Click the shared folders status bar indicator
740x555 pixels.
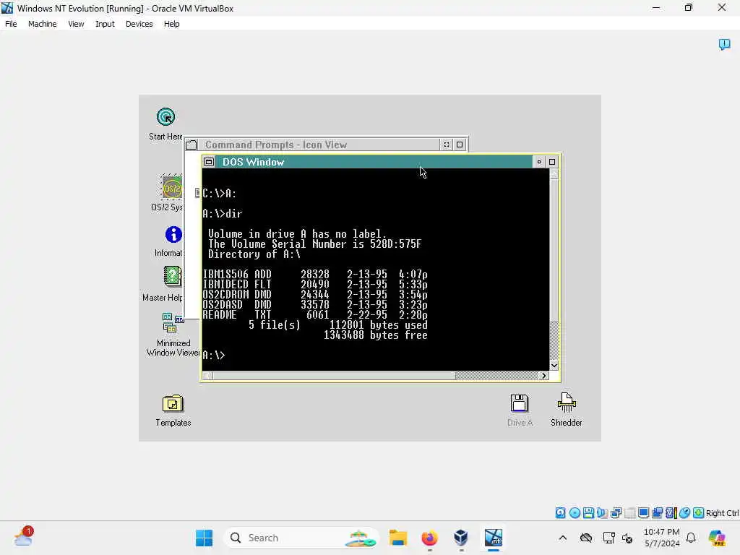tap(657, 513)
